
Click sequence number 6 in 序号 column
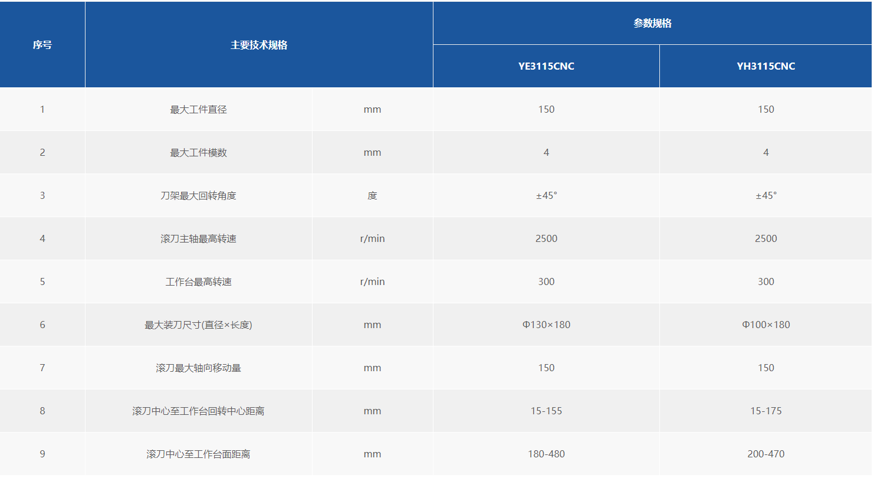[x=42, y=325]
